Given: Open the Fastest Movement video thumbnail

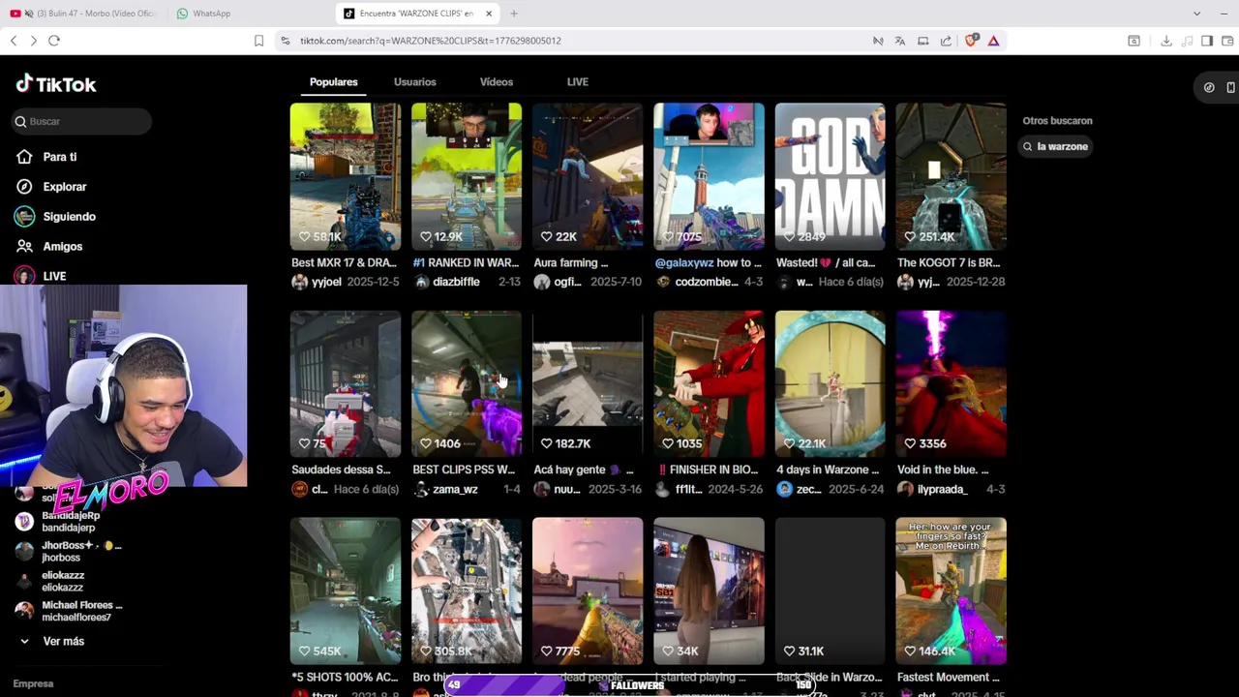Looking at the screenshot, I should click(x=951, y=591).
